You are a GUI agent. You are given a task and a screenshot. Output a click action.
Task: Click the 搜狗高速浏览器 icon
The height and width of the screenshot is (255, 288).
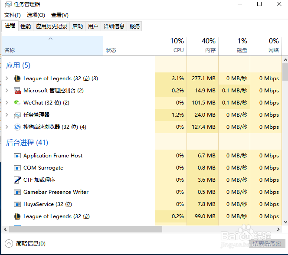point(17,127)
